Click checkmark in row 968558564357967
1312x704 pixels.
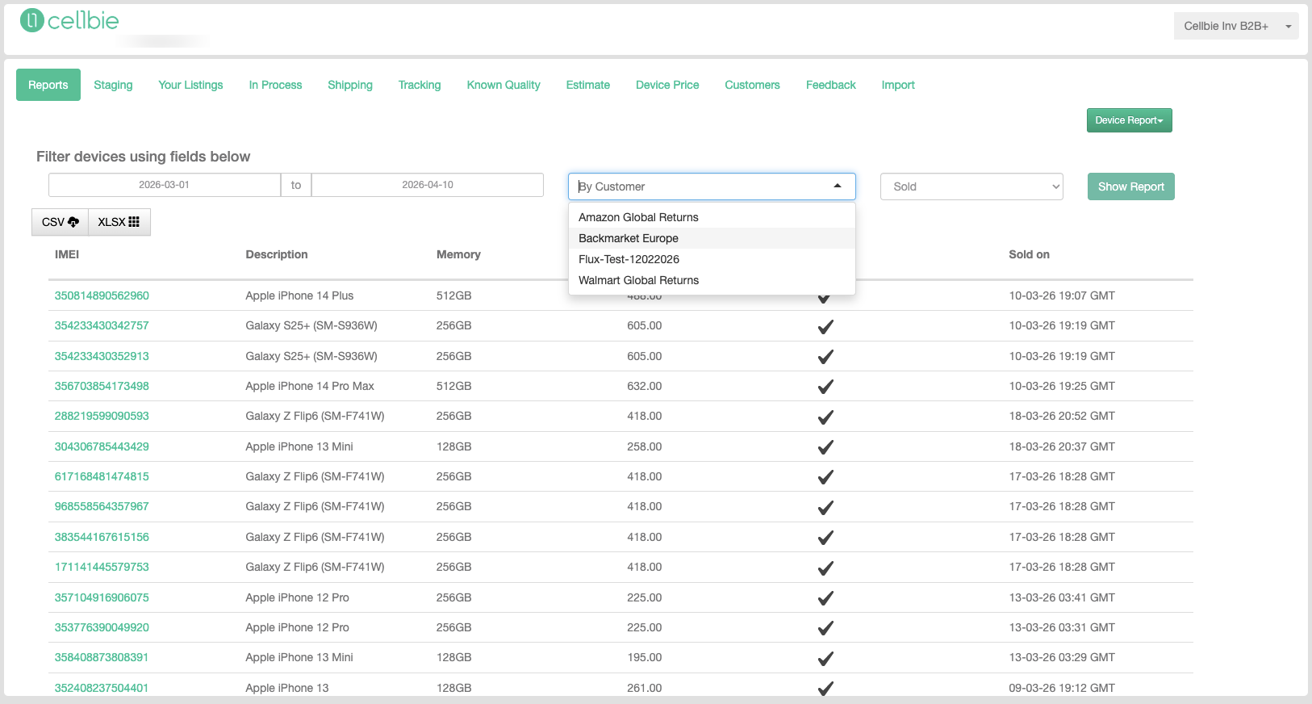pyautogui.click(x=825, y=508)
